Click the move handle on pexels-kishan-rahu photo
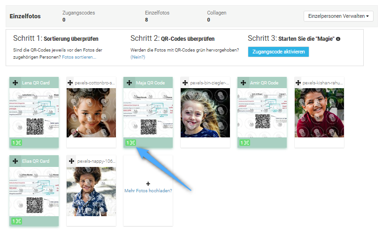The height and width of the screenshot is (234, 382). click(298, 83)
